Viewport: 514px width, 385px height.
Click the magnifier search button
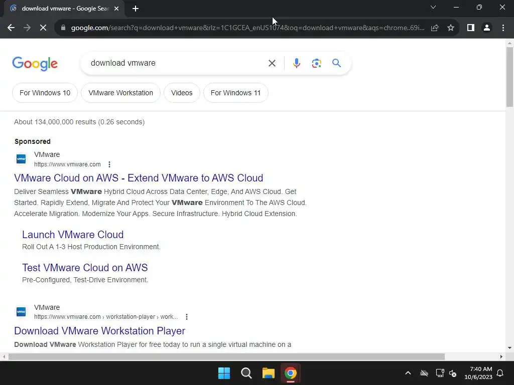click(336, 63)
